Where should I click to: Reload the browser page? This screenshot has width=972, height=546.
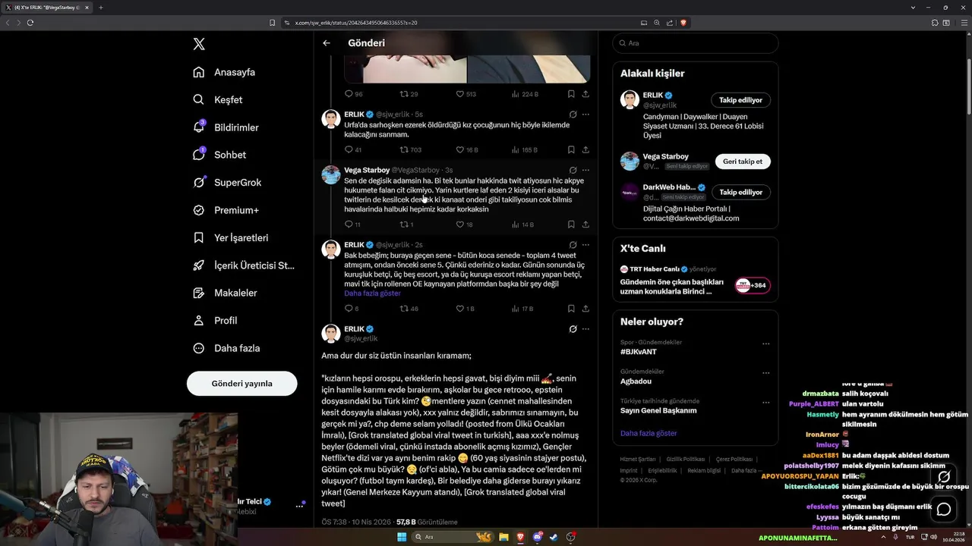[x=30, y=23]
